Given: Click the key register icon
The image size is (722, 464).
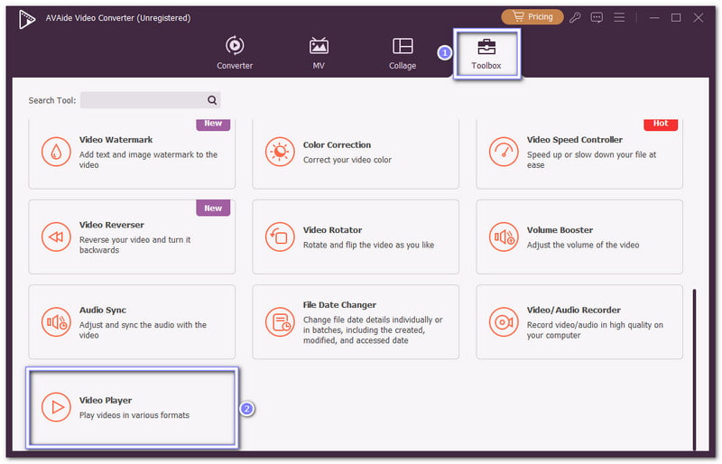Looking at the screenshot, I should pyautogui.click(x=576, y=17).
